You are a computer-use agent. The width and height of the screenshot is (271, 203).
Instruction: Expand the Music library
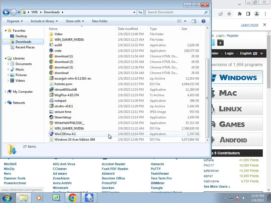(x=8, y=70)
